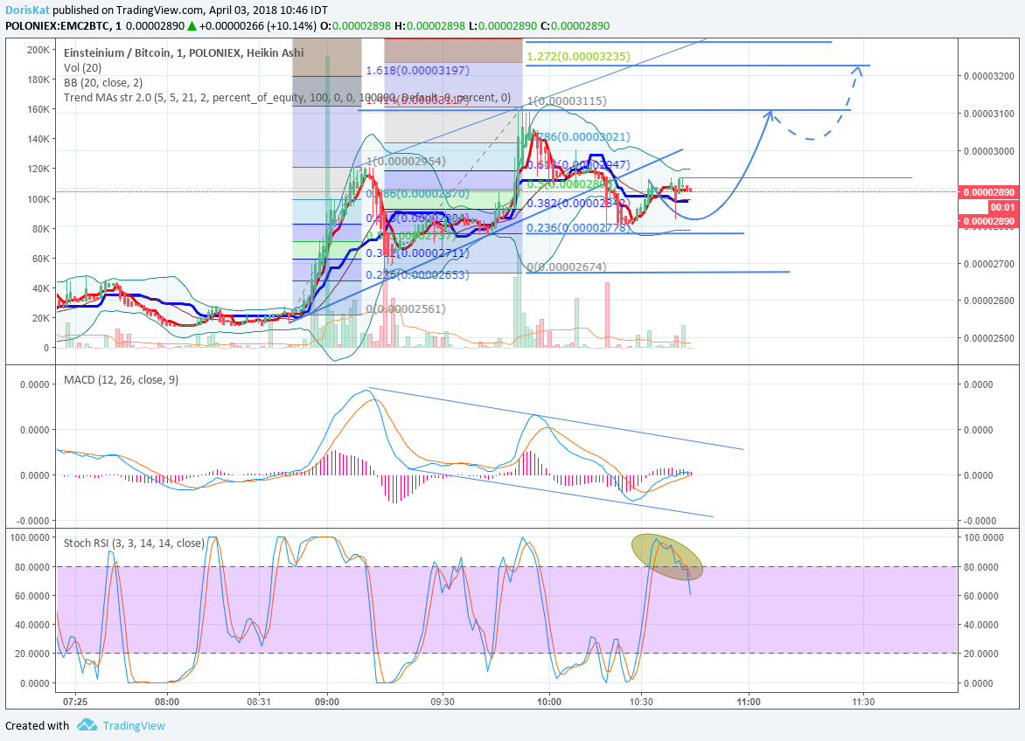Image resolution: width=1025 pixels, height=741 pixels.
Task: Click the 1.618(0.00003197) Fibonacci level label
Action: click(x=418, y=71)
